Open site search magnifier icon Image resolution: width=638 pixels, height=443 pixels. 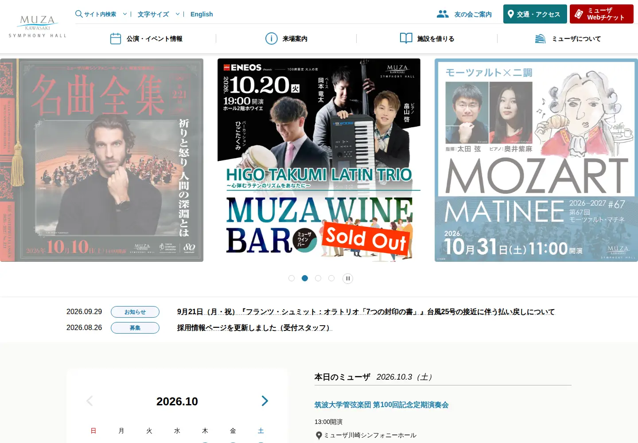[x=79, y=14]
